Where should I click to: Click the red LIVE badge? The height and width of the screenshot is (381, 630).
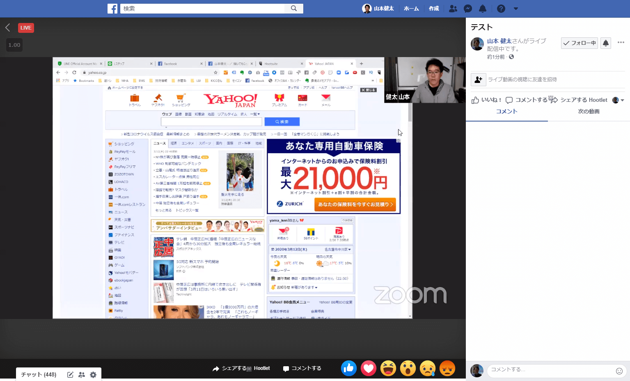coord(26,28)
